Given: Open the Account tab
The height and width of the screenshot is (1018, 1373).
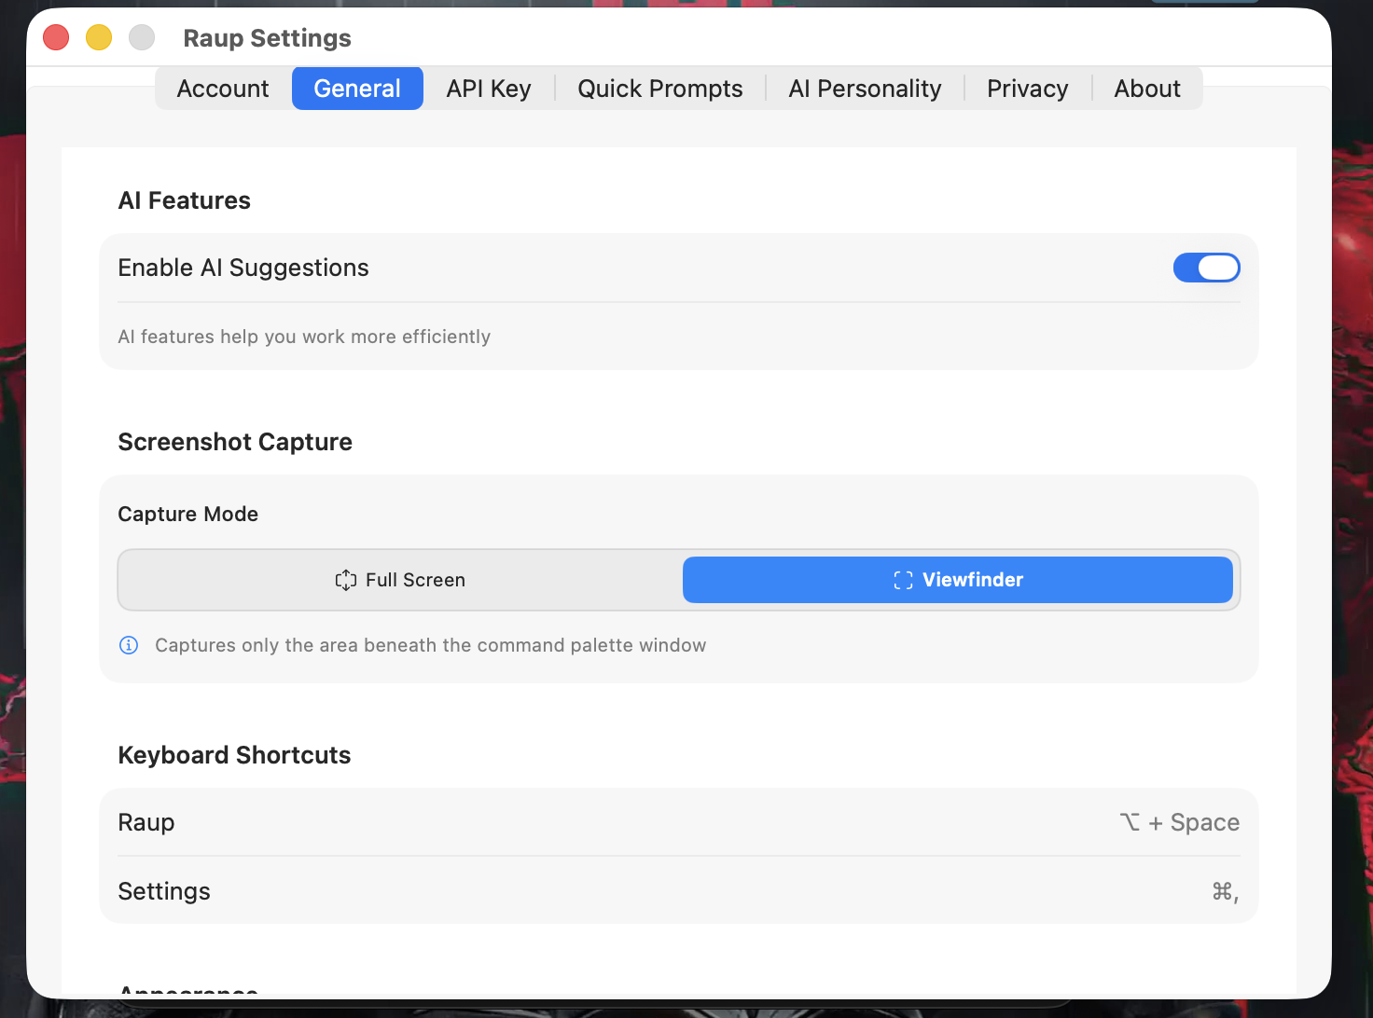Looking at the screenshot, I should 223,89.
